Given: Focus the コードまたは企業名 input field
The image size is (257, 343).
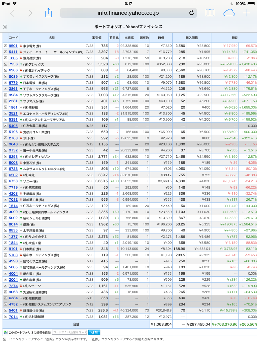Looking at the screenshot, I should [70, 332].
